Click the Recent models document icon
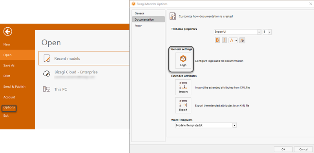314x153 pixels. (47, 59)
